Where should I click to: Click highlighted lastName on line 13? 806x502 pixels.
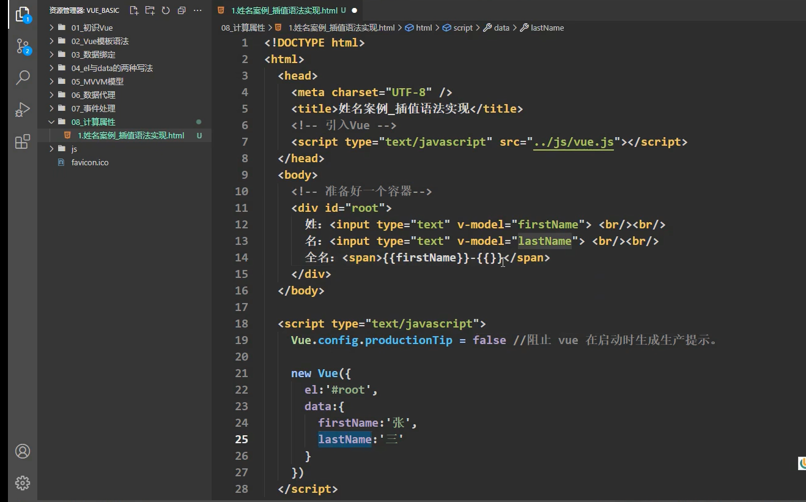544,241
